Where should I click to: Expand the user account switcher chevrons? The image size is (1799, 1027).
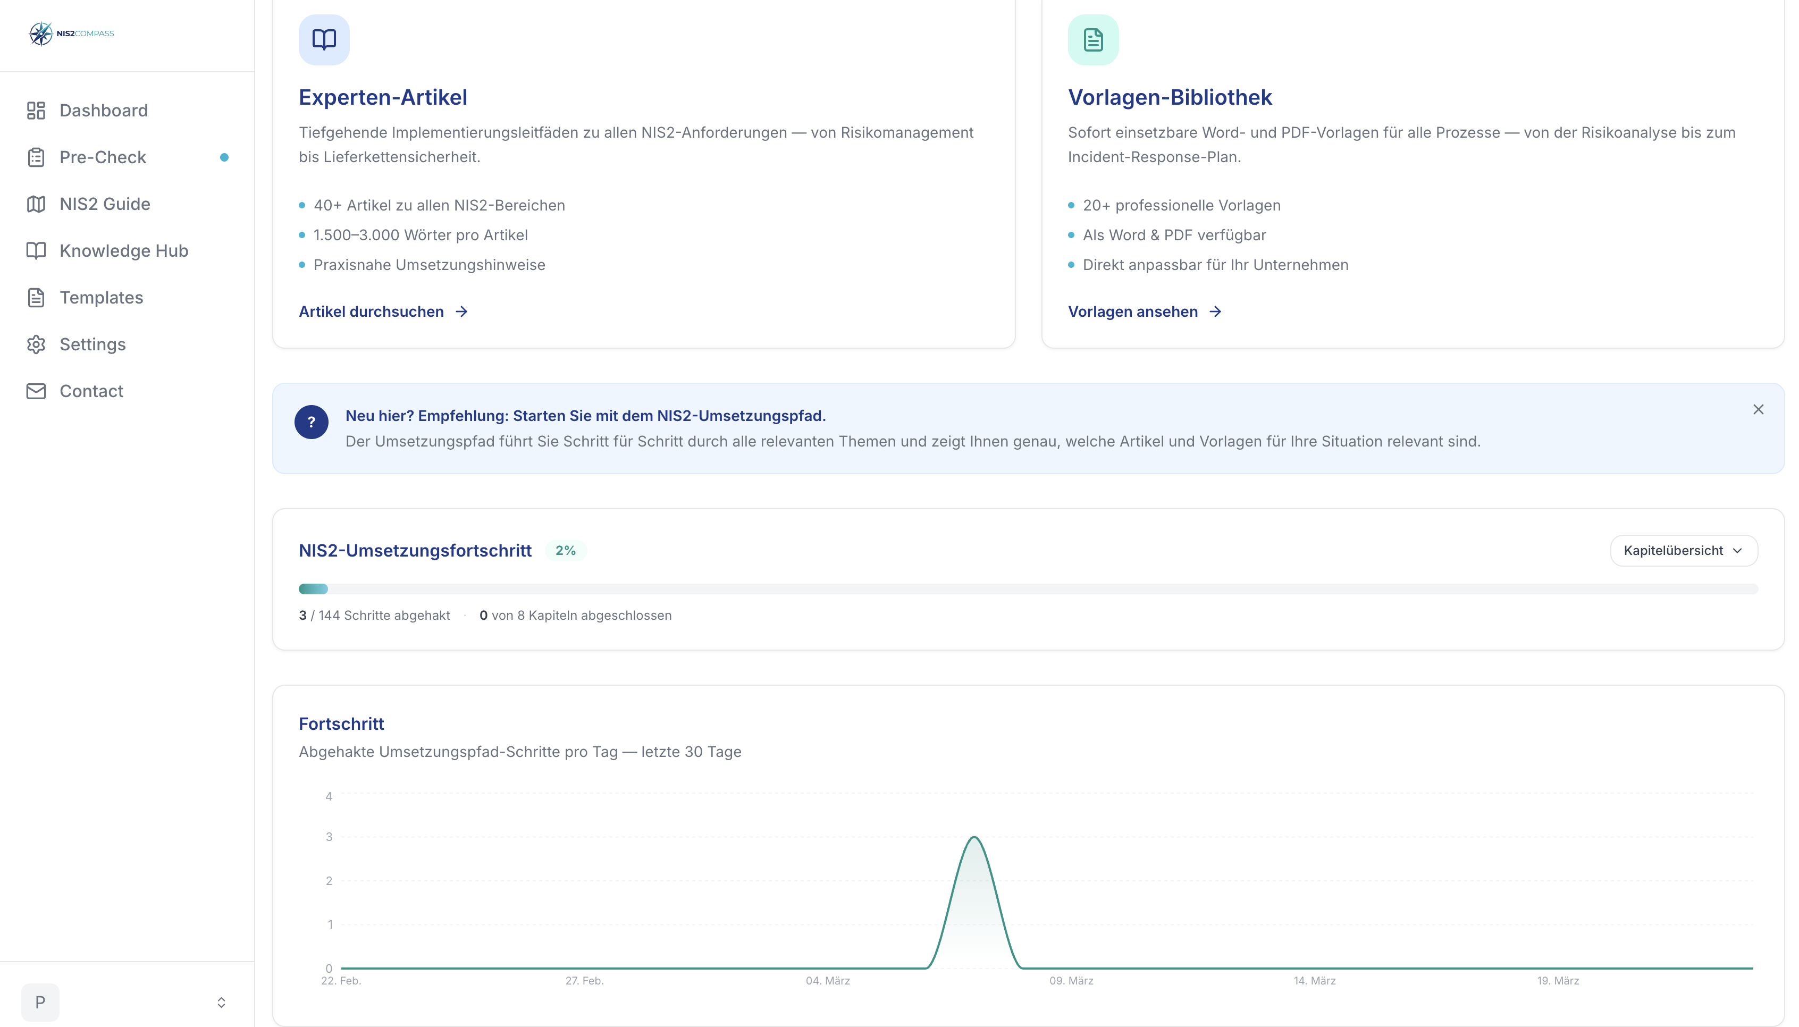[221, 1003]
